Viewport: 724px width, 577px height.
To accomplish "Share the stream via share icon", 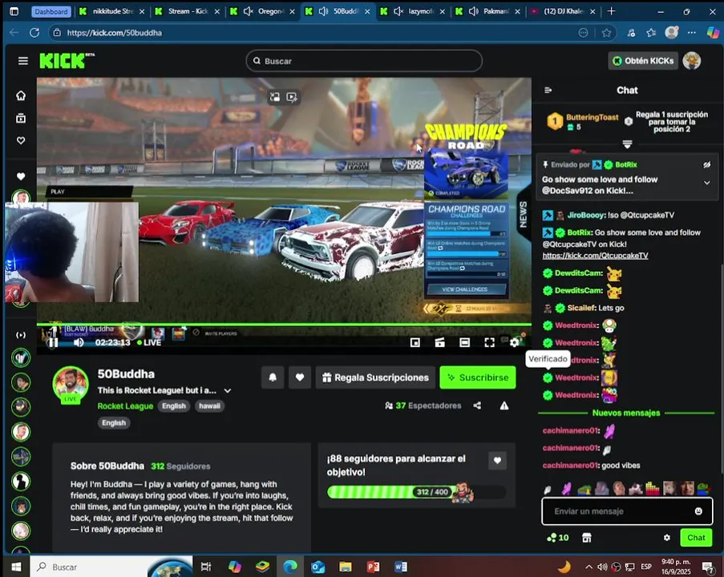I will click(x=477, y=406).
